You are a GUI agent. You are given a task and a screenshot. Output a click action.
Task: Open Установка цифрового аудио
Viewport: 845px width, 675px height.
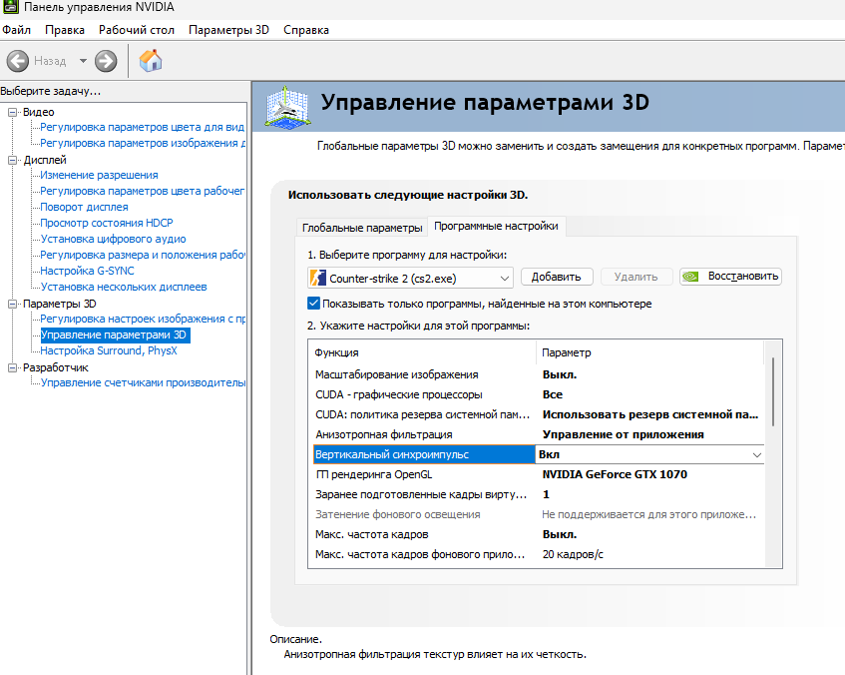(113, 239)
